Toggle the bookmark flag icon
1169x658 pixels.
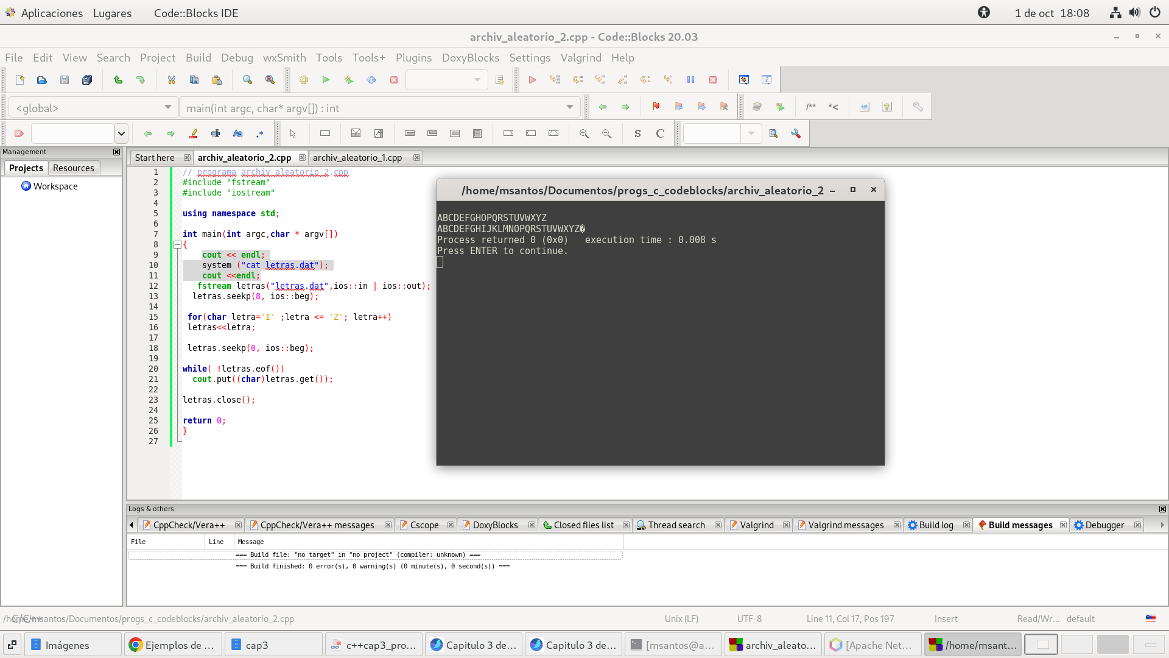656,107
